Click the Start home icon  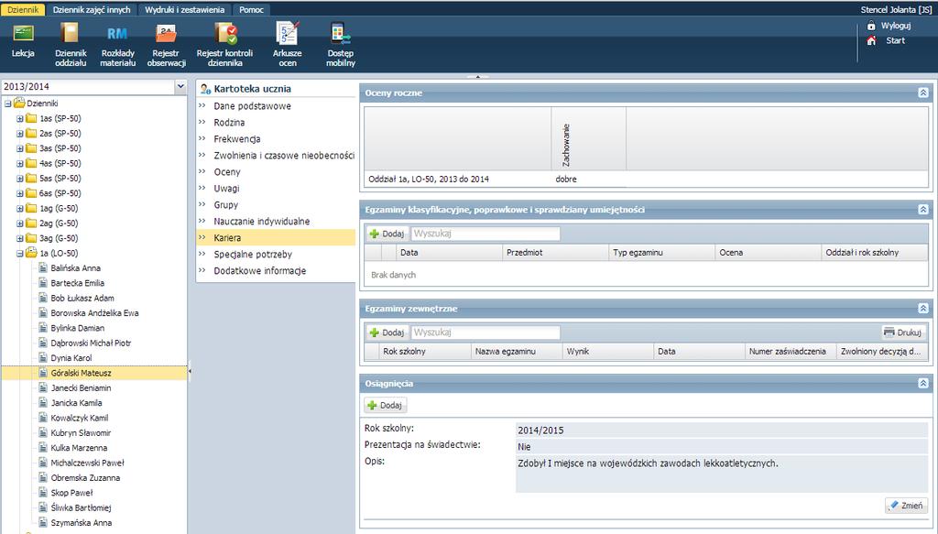[x=871, y=40]
